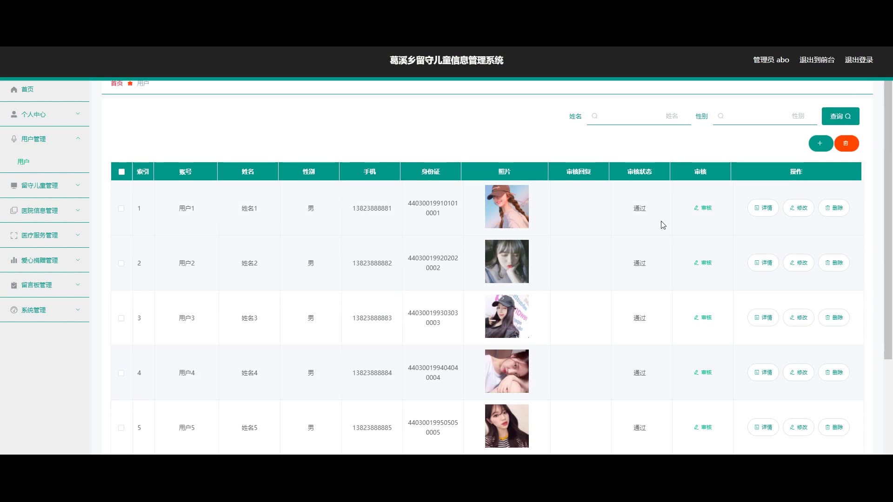This screenshot has width=893, height=502.
Task: Select the checkbox for row 用户3
Action: [121, 318]
